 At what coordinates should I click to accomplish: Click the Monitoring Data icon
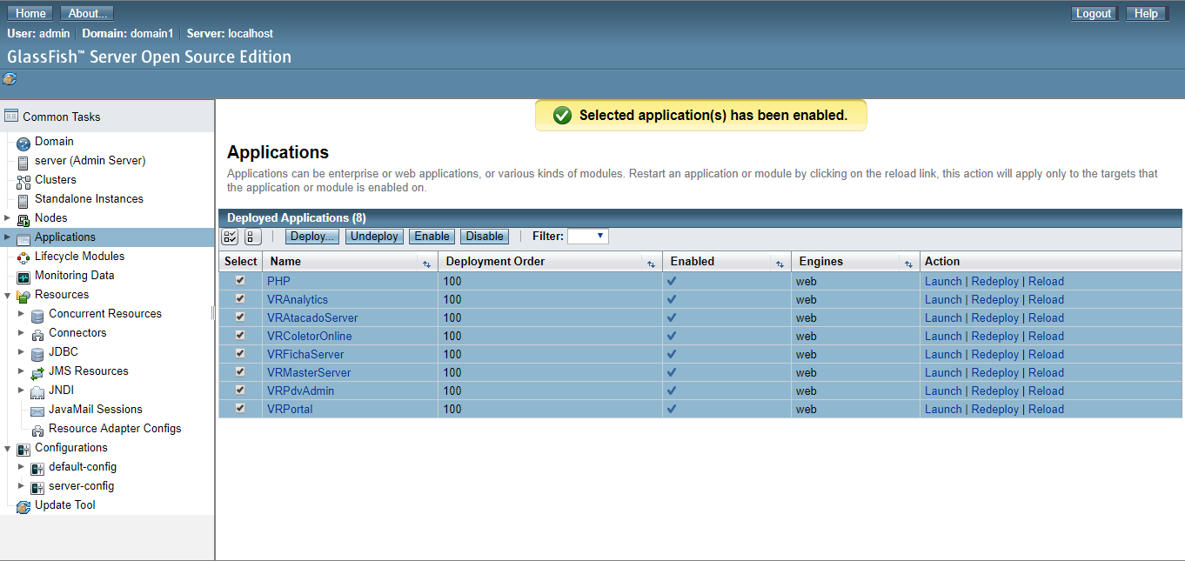23,277
